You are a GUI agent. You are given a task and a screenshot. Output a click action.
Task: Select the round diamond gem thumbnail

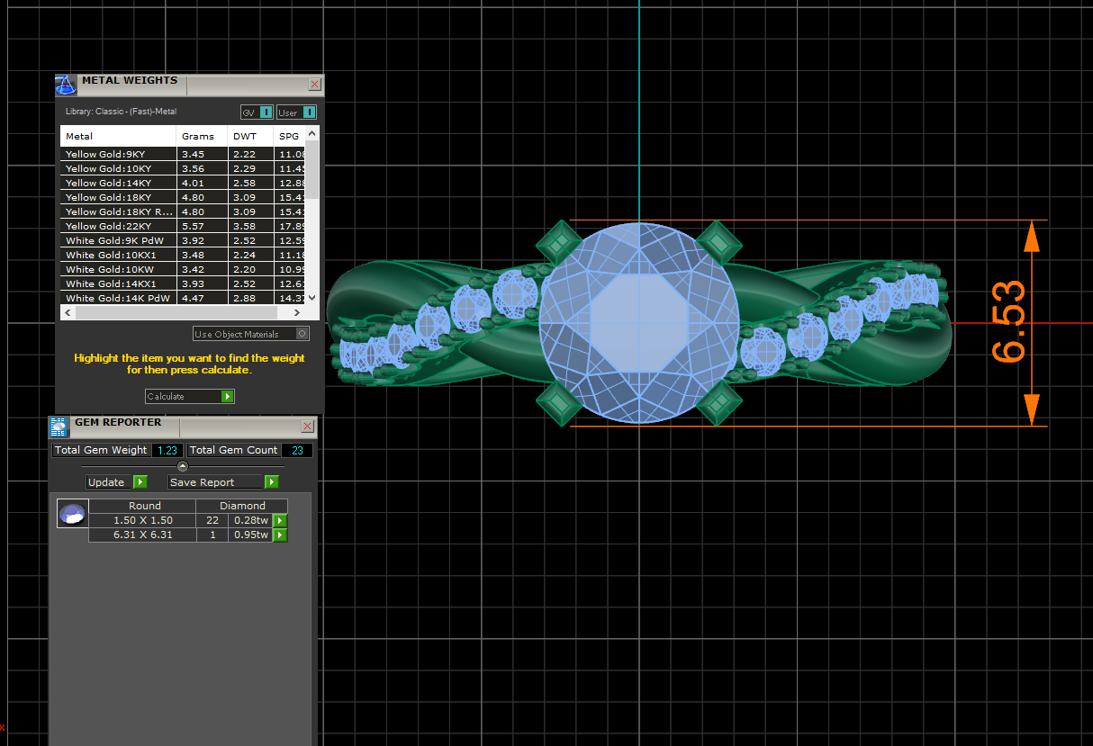click(x=72, y=514)
